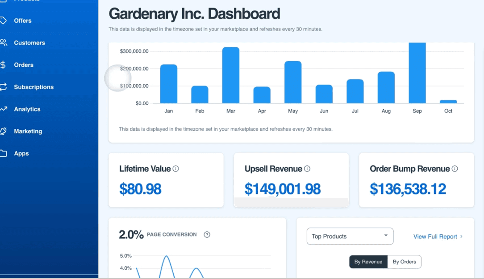Click the Feb revenue bar
The width and height of the screenshot is (484, 279).
[200, 94]
